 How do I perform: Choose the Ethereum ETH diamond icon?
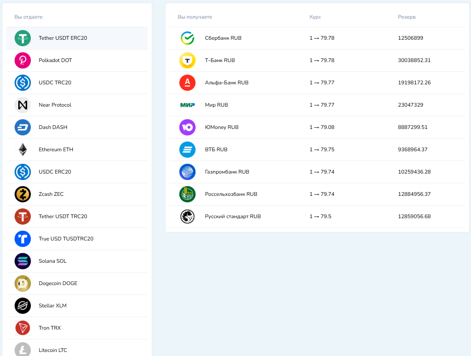(23, 150)
